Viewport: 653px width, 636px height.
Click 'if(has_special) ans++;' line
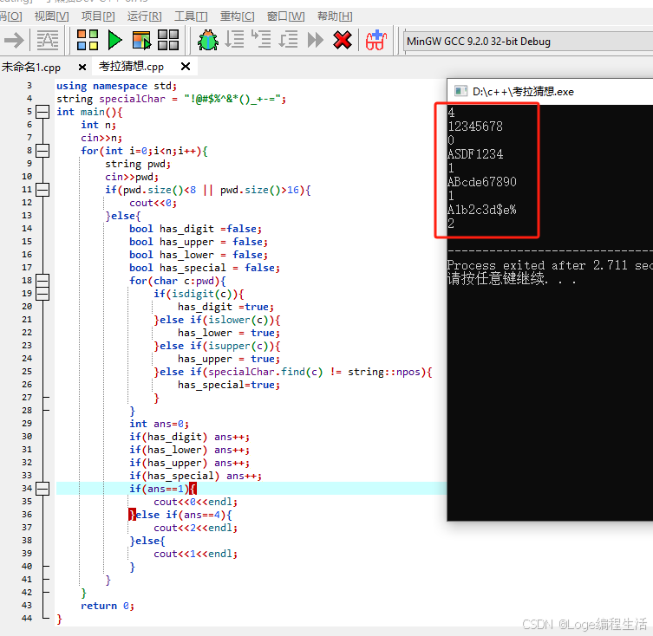tap(195, 476)
